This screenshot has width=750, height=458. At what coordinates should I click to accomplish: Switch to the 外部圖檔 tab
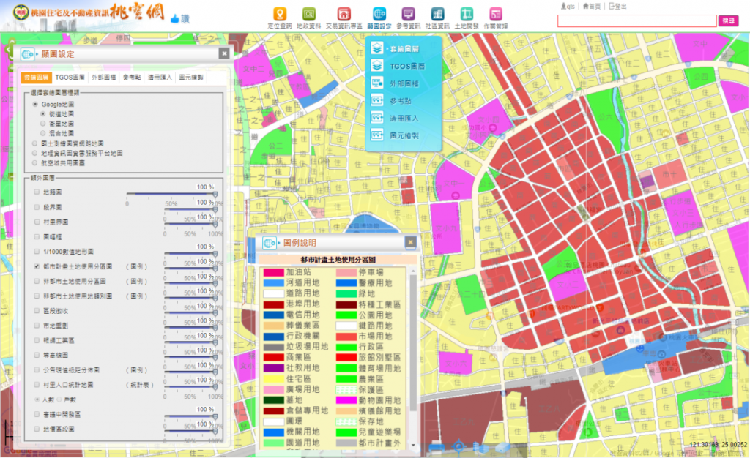pyautogui.click(x=104, y=78)
